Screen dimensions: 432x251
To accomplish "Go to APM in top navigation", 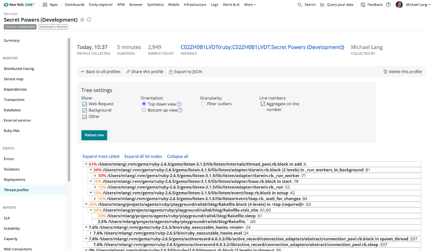I will pos(121,5).
